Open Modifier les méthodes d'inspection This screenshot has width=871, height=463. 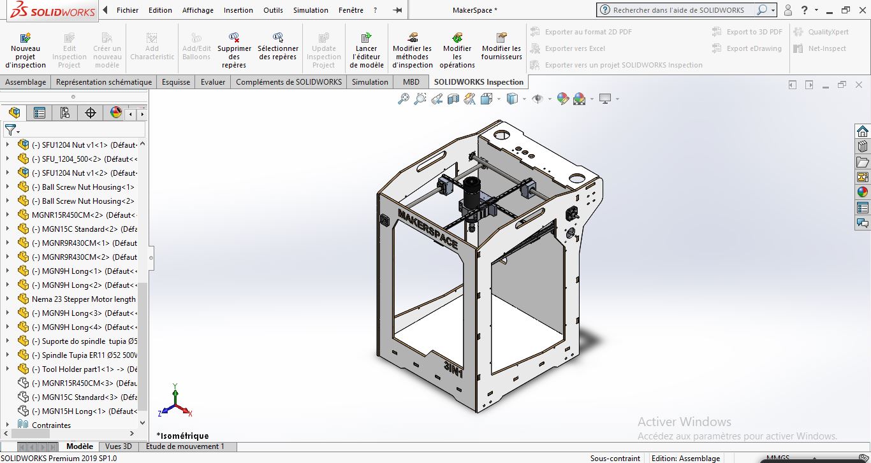[x=412, y=50]
